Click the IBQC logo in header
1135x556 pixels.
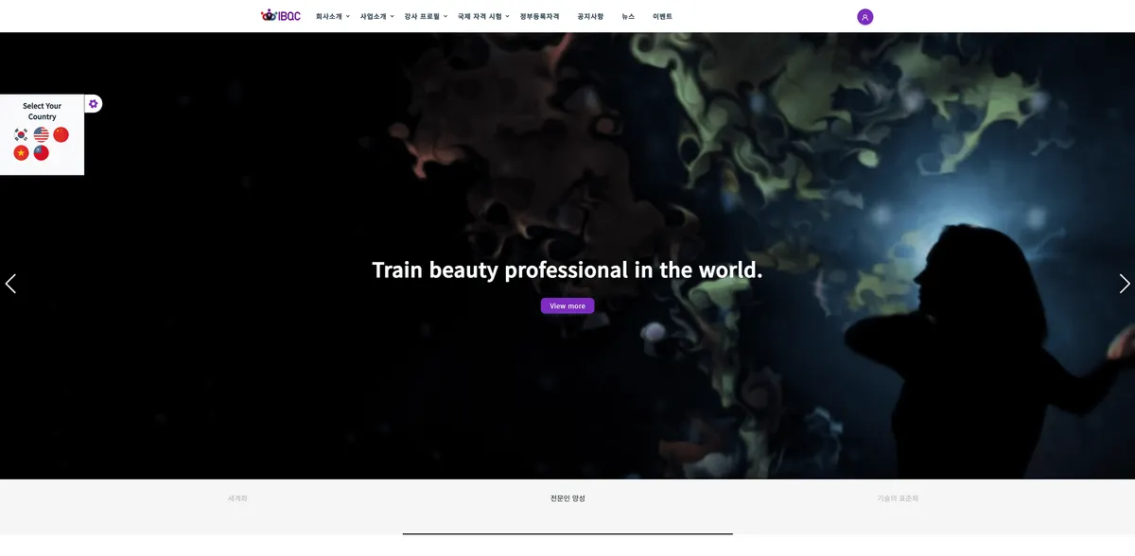(281, 16)
